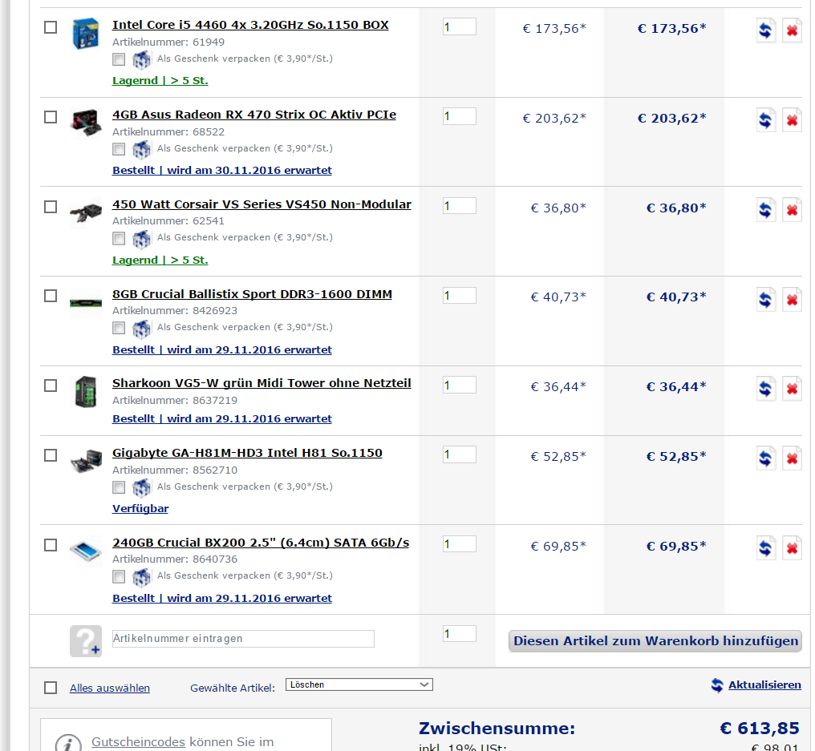This screenshot has height=751, width=815.
Task: Click the gift box icon under Crucial BX200 SSD
Action: coord(141,578)
